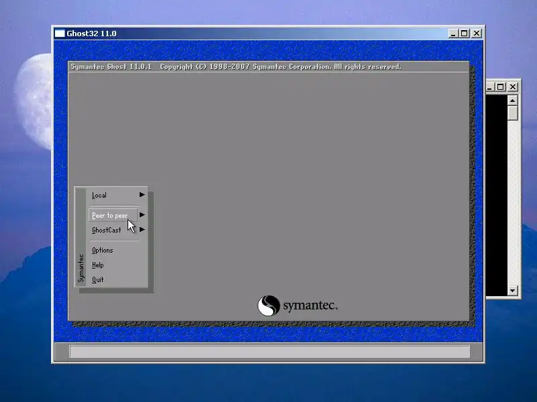Viewport: 537px width, 402px height.
Task: Click the Ghost32 11.0 title text
Action: (91, 33)
